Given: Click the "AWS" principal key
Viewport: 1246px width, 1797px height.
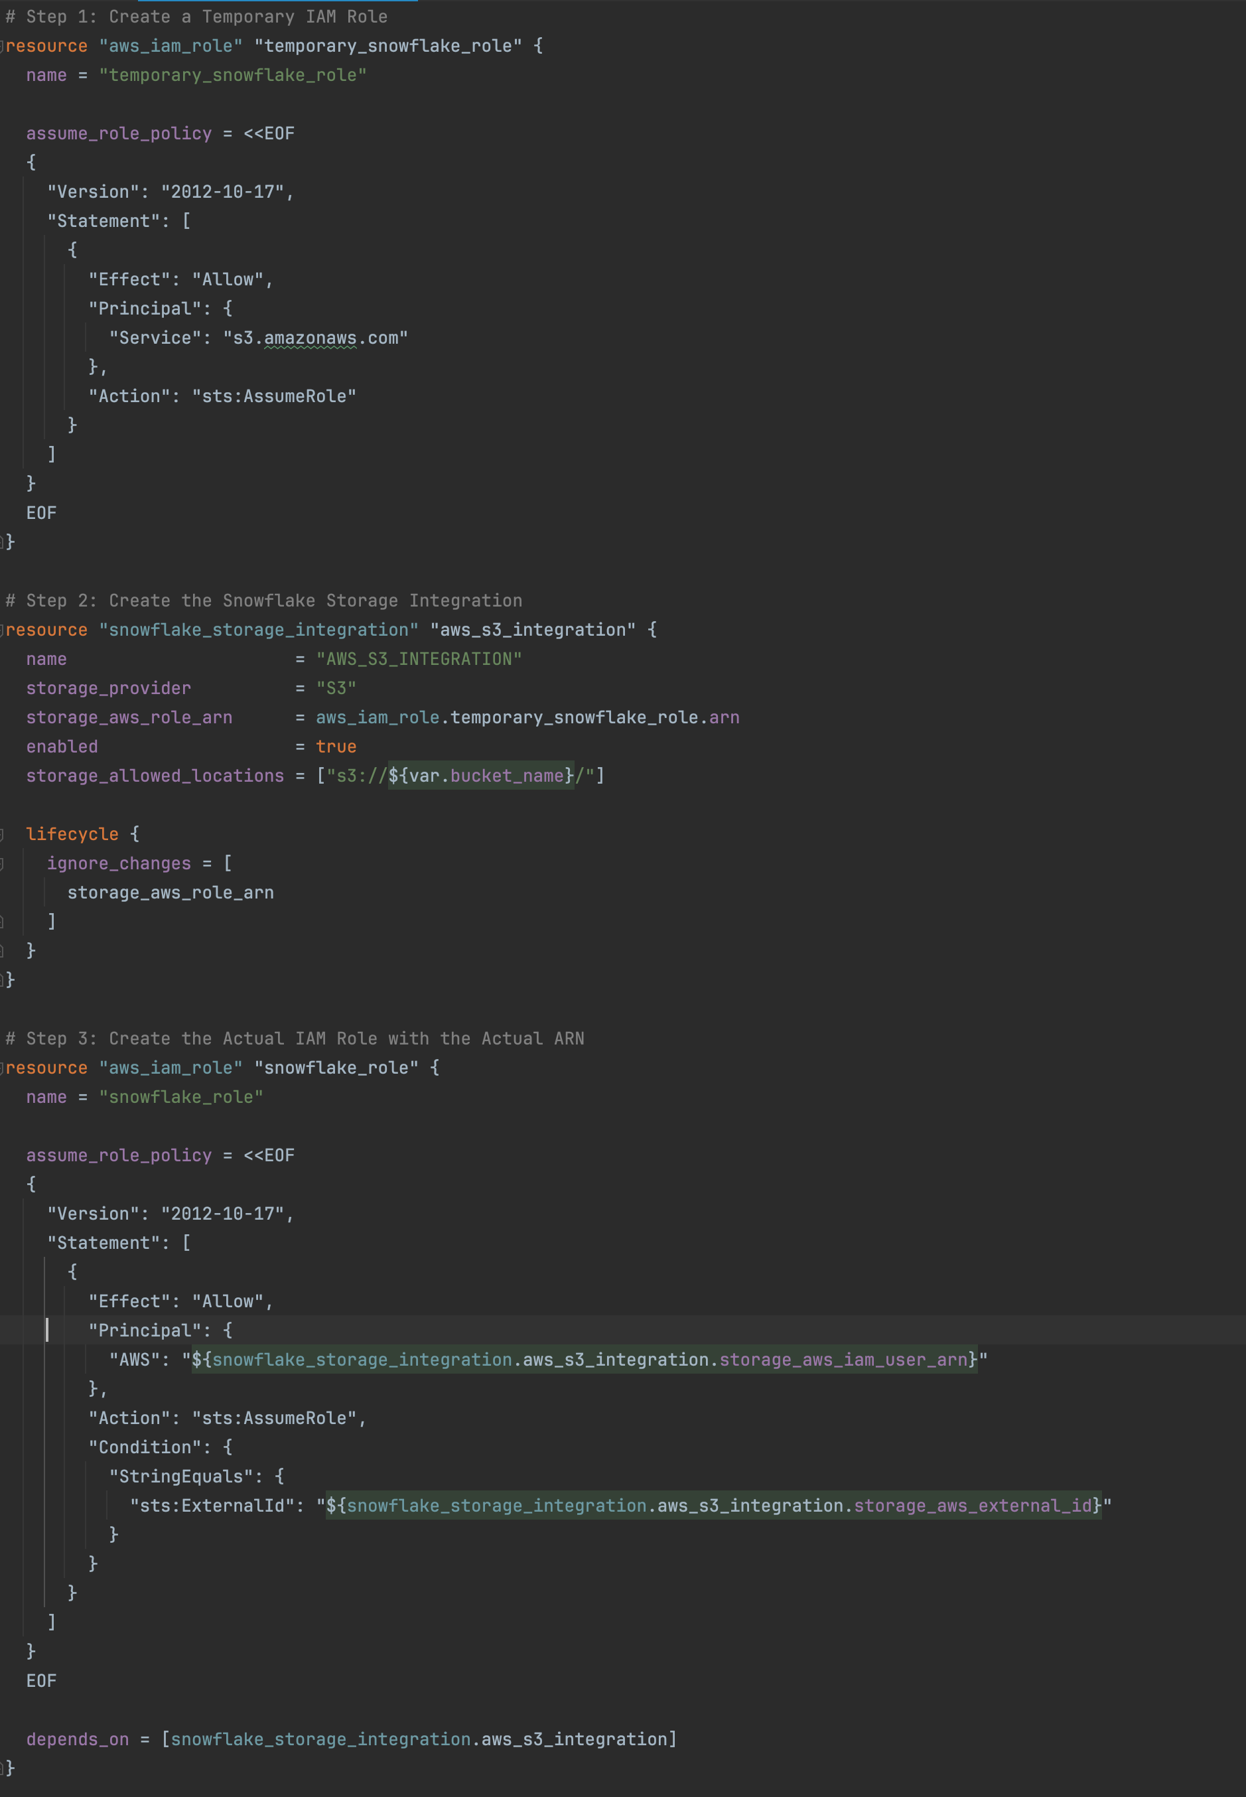Looking at the screenshot, I should click(134, 1359).
